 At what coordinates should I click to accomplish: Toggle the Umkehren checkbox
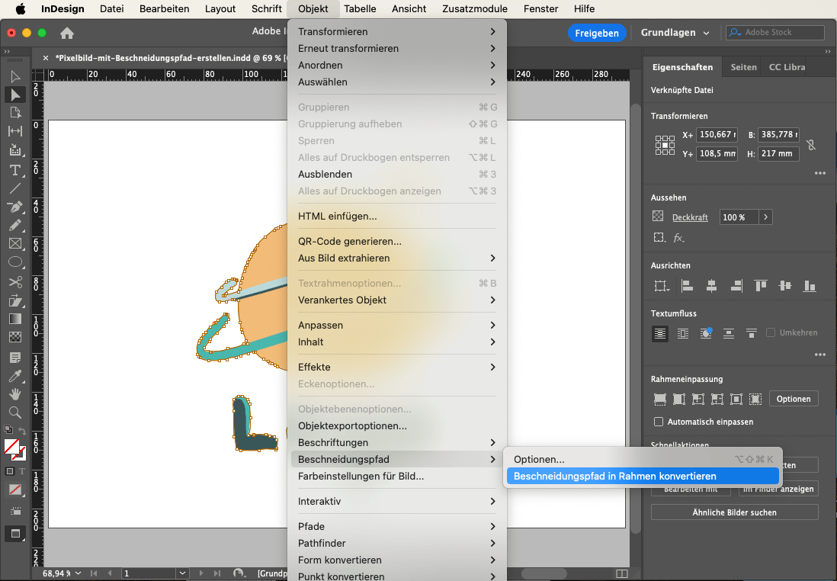(771, 332)
